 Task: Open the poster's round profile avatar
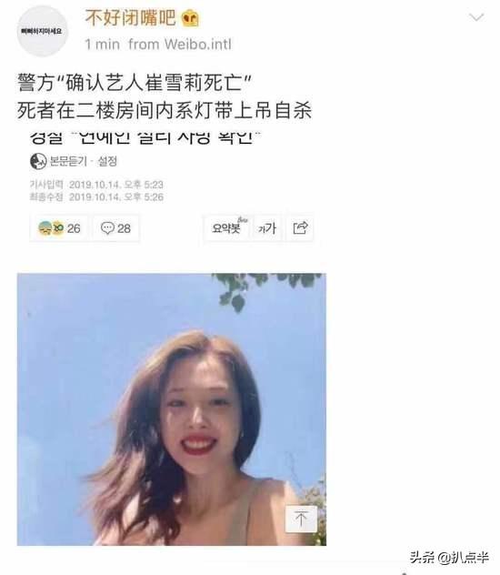(x=42, y=31)
